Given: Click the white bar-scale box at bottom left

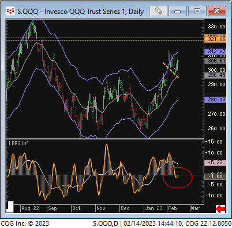Looking at the screenshot, I should click(10, 207).
